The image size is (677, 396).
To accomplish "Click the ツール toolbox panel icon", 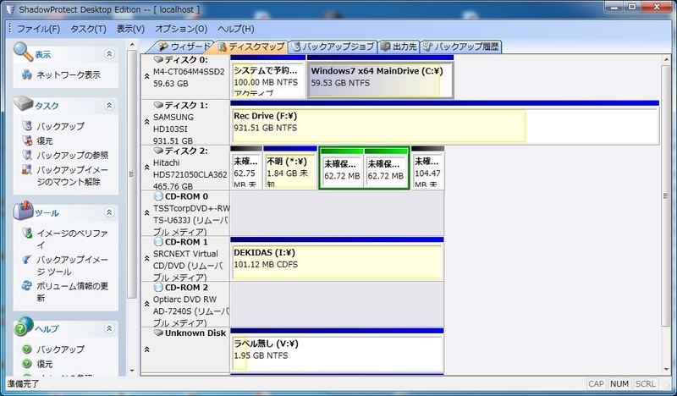I will tap(23, 211).
